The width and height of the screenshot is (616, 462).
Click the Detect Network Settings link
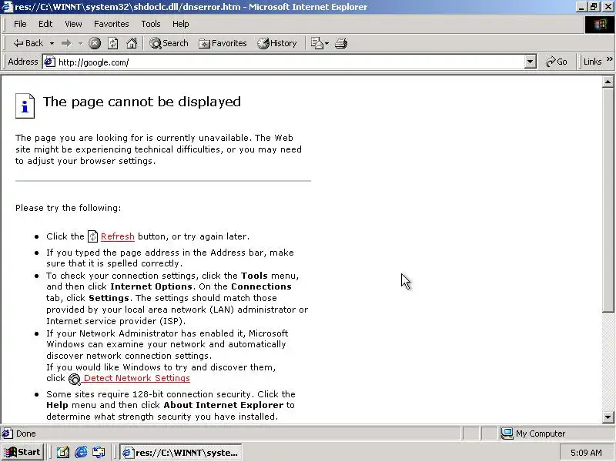pos(137,378)
